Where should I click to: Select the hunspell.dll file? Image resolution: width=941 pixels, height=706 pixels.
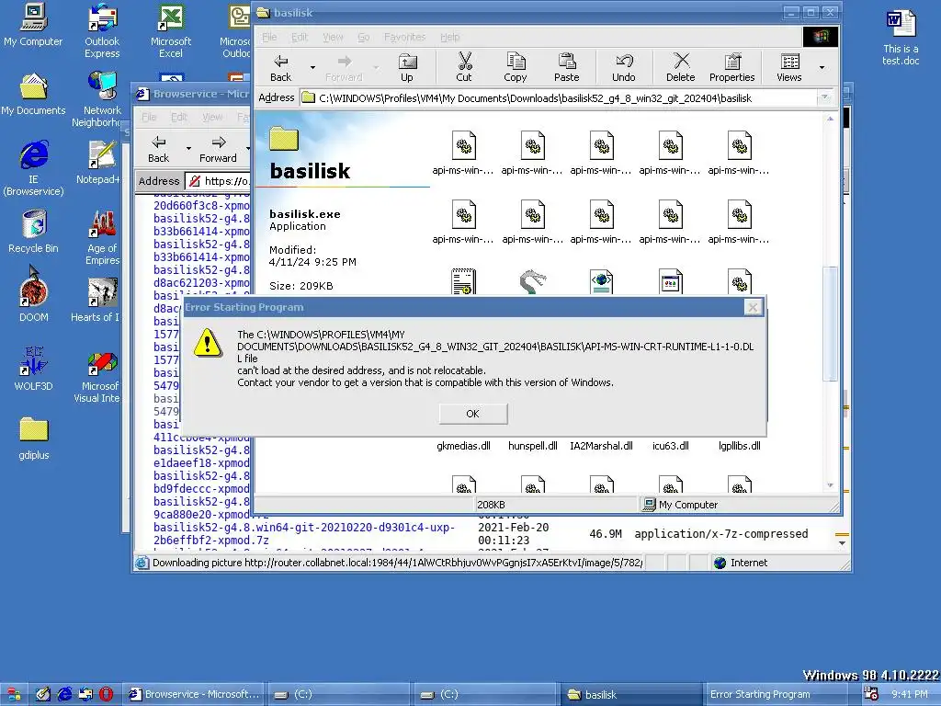point(532,446)
